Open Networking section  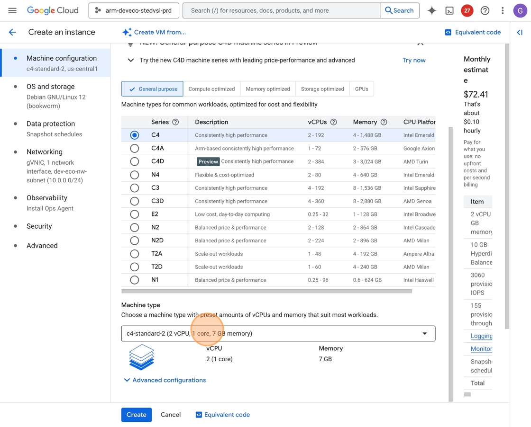[x=56, y=166]
